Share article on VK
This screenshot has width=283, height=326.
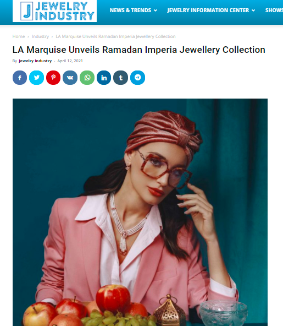pyautogui.click(x=70, y=78)
